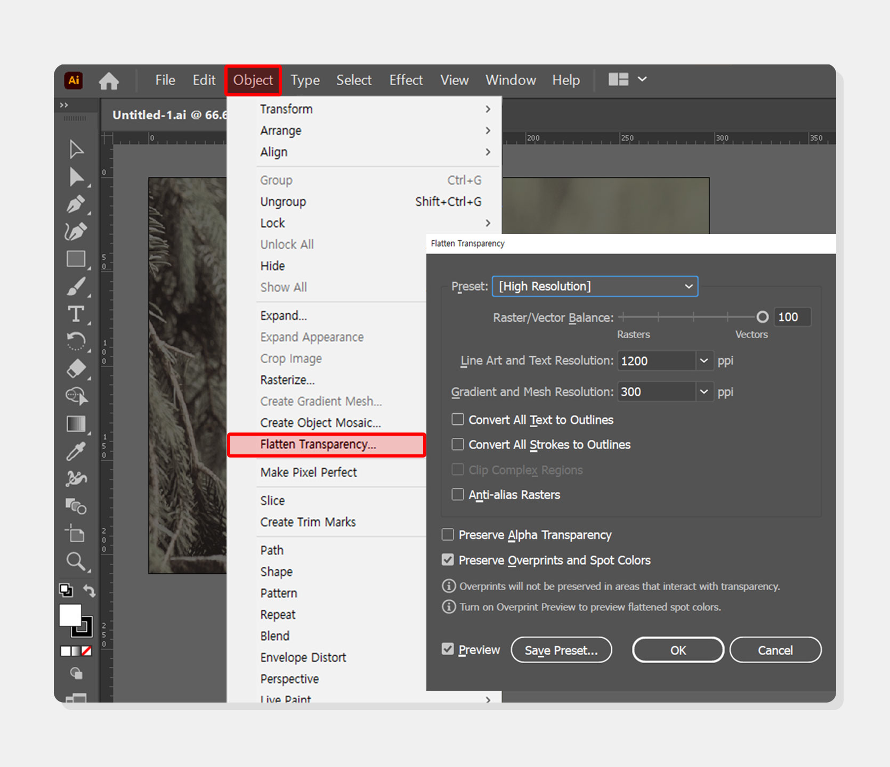Choose Flatten Transparency from Object menu
The image size is (890, 767).
326,445
